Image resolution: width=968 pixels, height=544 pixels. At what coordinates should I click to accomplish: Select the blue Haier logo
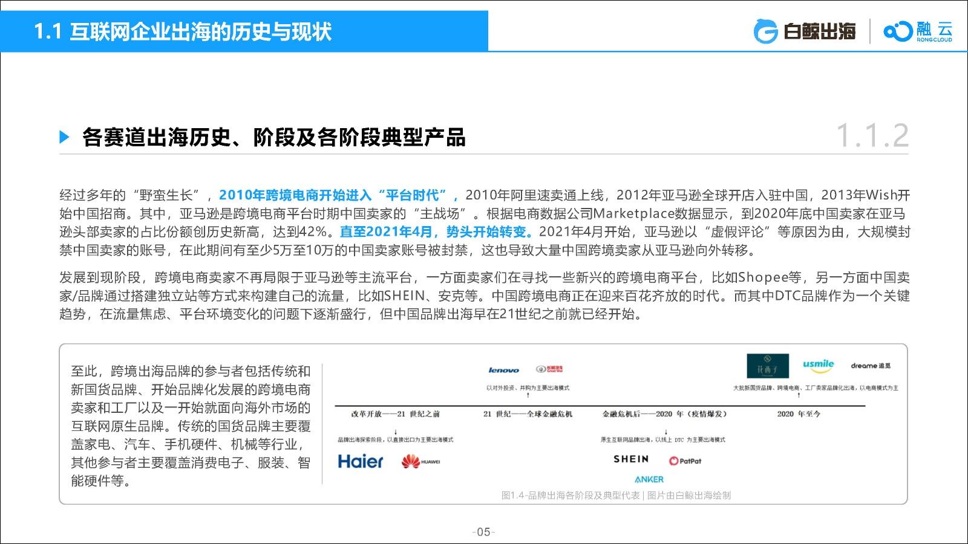(x=361, y=462)
